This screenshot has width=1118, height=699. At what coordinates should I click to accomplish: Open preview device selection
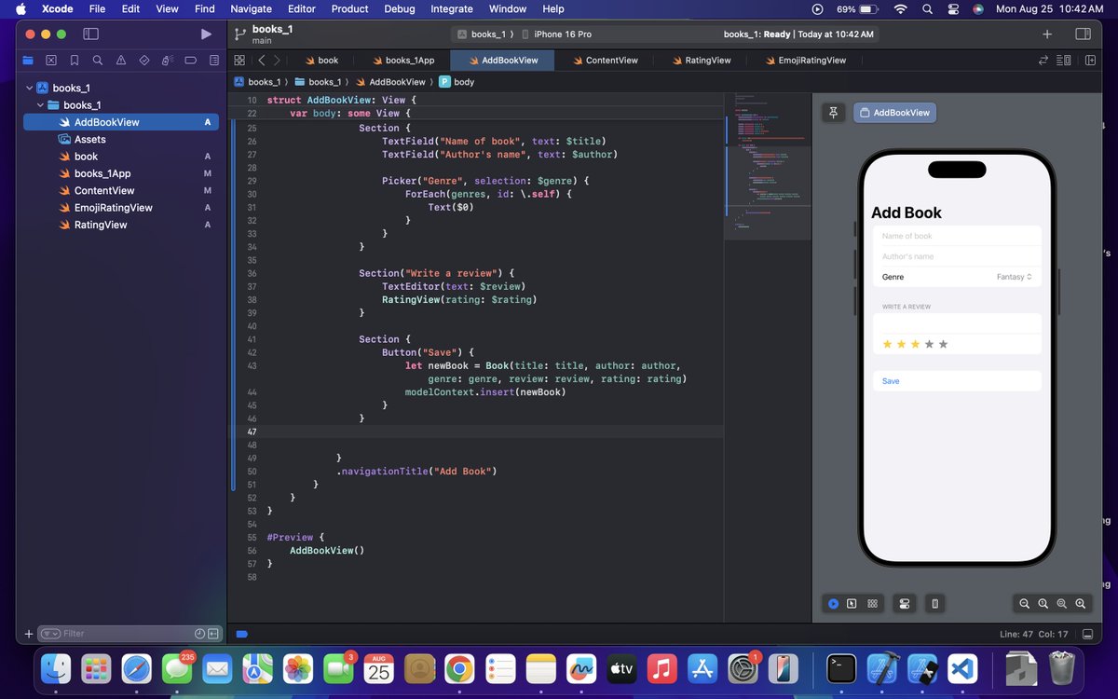pyautogui.click(x=935, y=604)
